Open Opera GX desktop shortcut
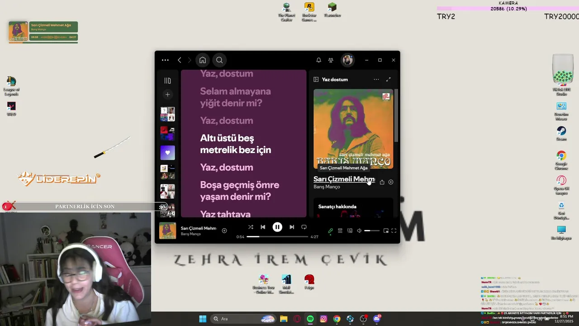579x326 pixels. point(561,185)
